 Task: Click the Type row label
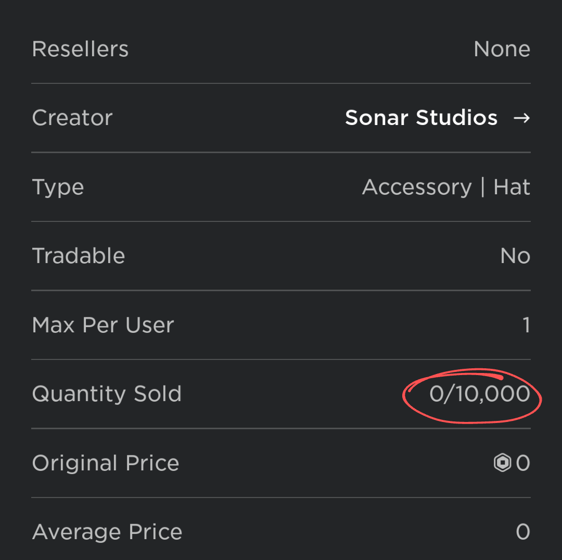(58, 188)
